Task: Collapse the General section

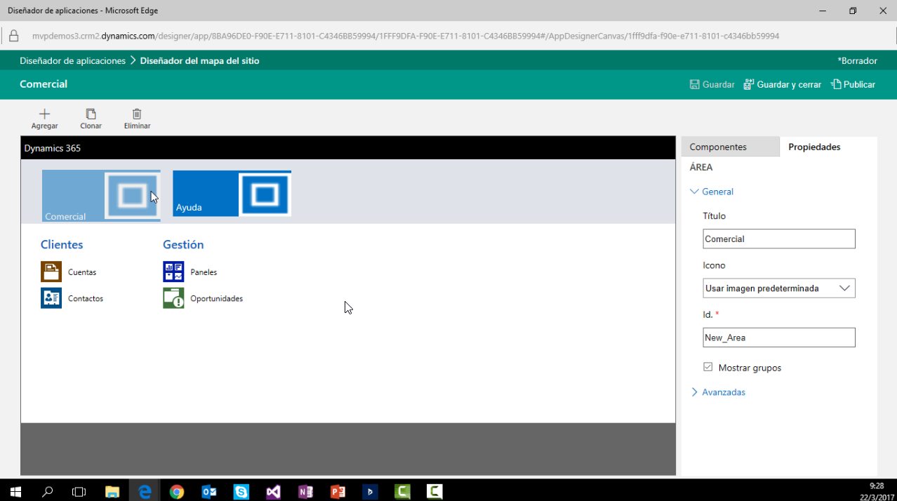Action: tap(712, 192)
